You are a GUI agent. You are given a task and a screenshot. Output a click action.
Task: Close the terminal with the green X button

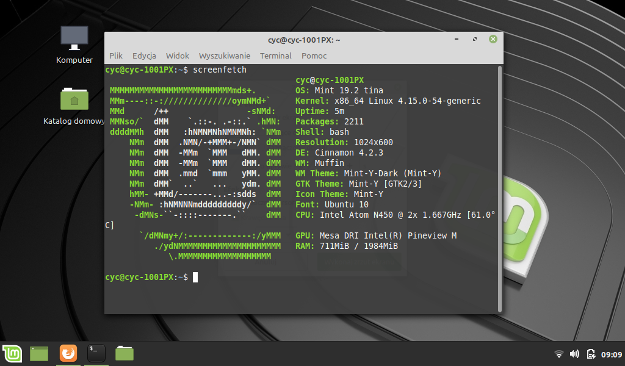[493, 40]
